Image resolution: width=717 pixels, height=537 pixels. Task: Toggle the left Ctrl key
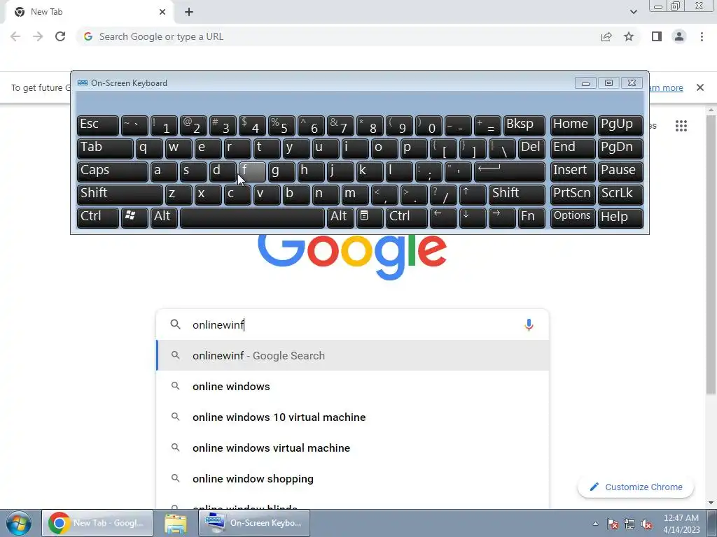(x=98, y=217)
